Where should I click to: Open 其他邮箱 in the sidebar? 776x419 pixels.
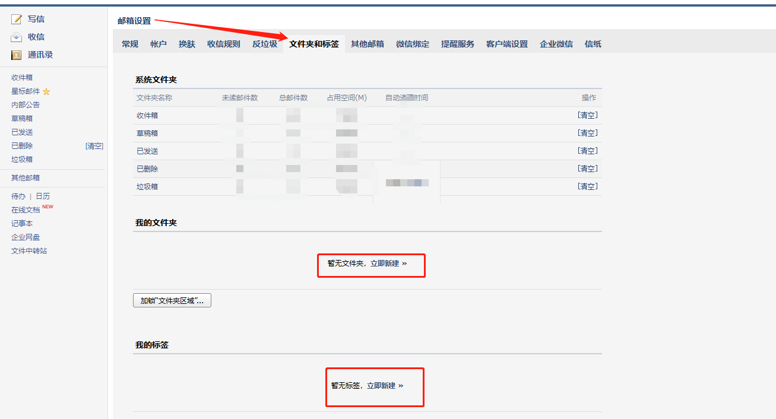coord(26,178)
